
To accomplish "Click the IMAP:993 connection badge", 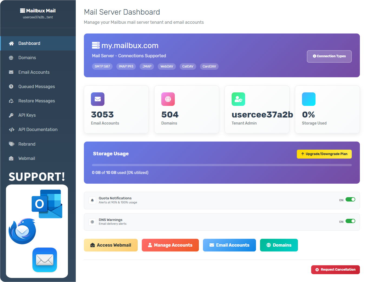I will point(126,66).
